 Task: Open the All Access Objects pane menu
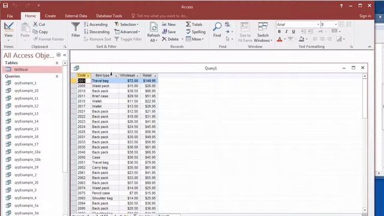[59, 55]
